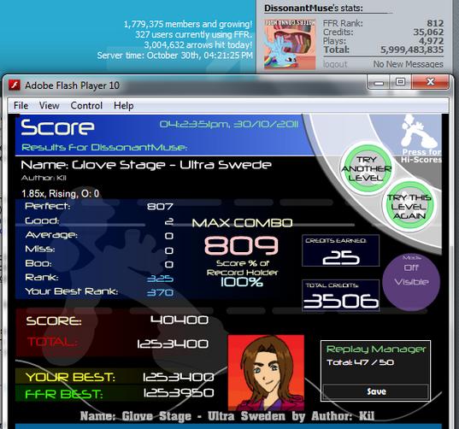
Task: Click the Try Another Level green circle
Action: tap(367, 168)
